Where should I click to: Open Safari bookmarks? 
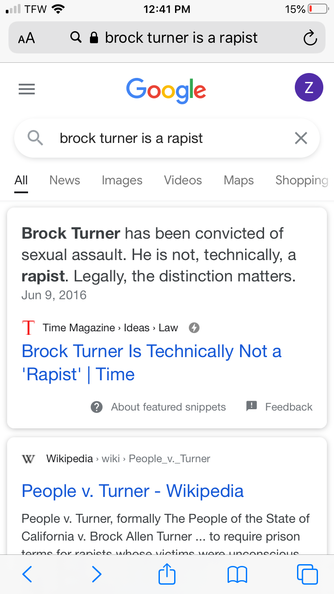237,574
